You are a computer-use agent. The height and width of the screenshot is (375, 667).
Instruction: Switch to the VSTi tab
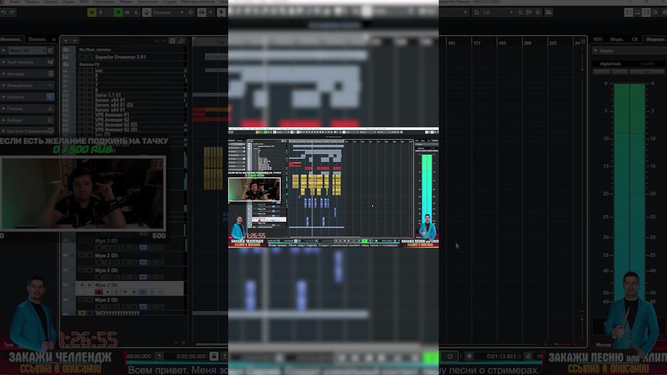pos(598,40)
